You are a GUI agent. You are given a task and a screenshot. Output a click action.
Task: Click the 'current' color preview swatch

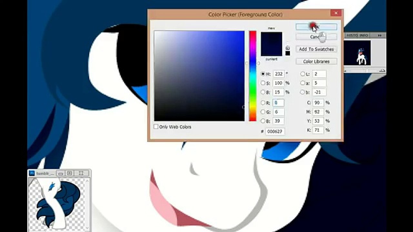[x=271, y=50]
